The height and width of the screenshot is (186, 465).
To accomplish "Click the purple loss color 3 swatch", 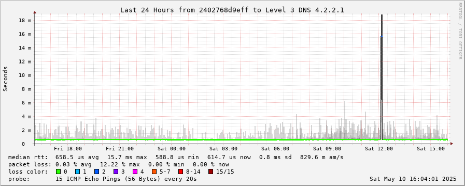I will pyautogui.click(x=116, y=172).
